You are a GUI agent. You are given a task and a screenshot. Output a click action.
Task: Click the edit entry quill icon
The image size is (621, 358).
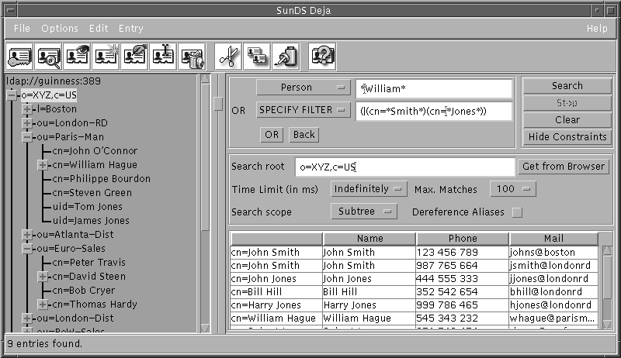[134, 57]
